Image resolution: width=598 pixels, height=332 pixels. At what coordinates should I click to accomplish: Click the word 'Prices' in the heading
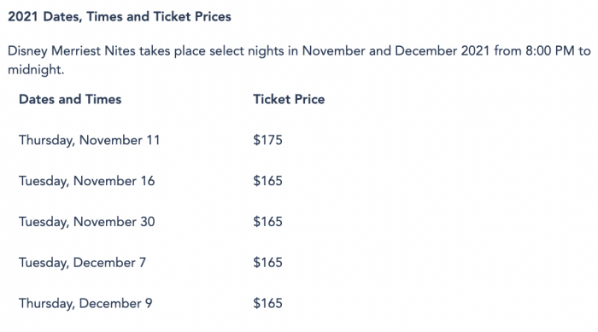pos(213,17)
